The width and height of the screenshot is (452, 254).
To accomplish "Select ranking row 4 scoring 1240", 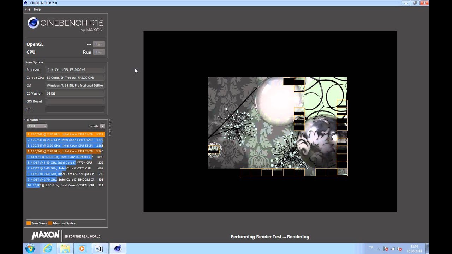I will [66, 151].
